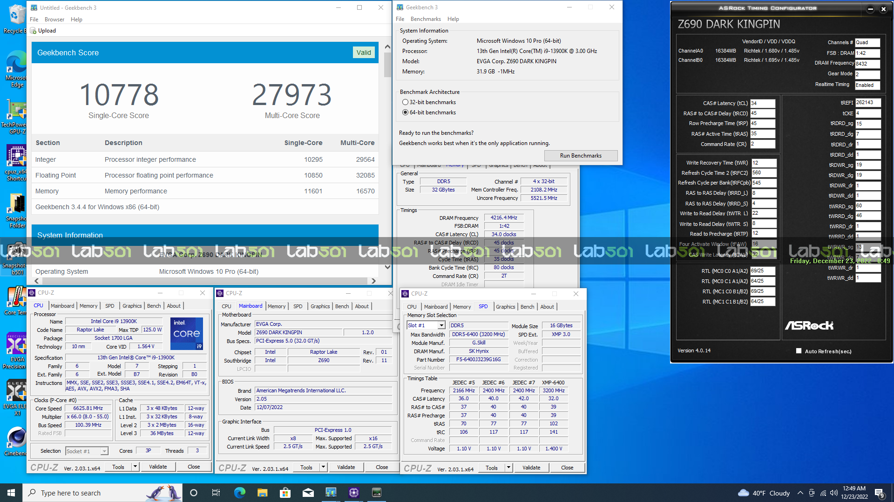
Task: Open the Browser menu in Geekbench
Action: tap(54, 20)
